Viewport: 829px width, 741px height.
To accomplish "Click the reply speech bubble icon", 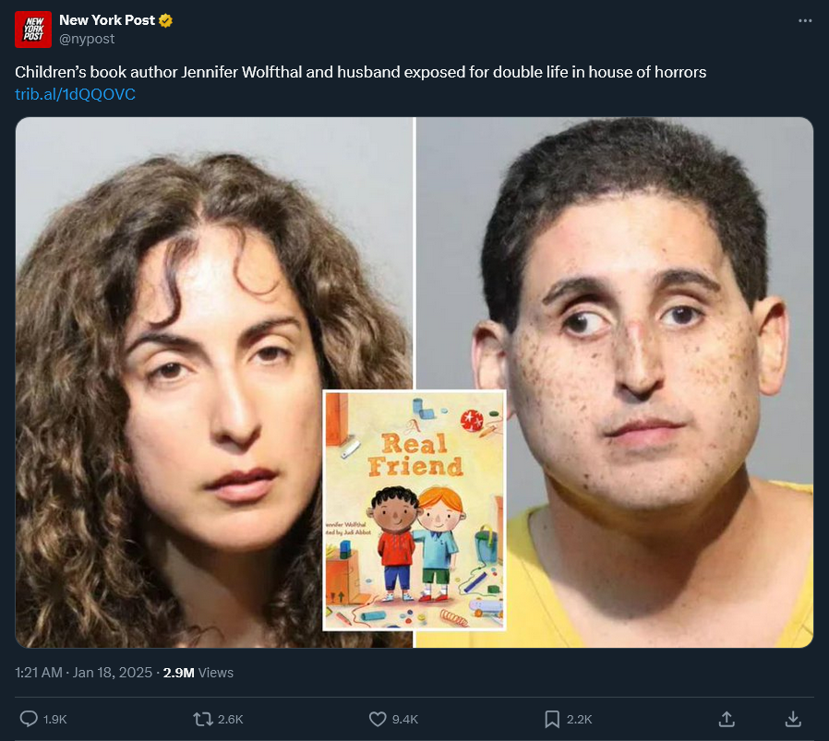I will (29, 719).
